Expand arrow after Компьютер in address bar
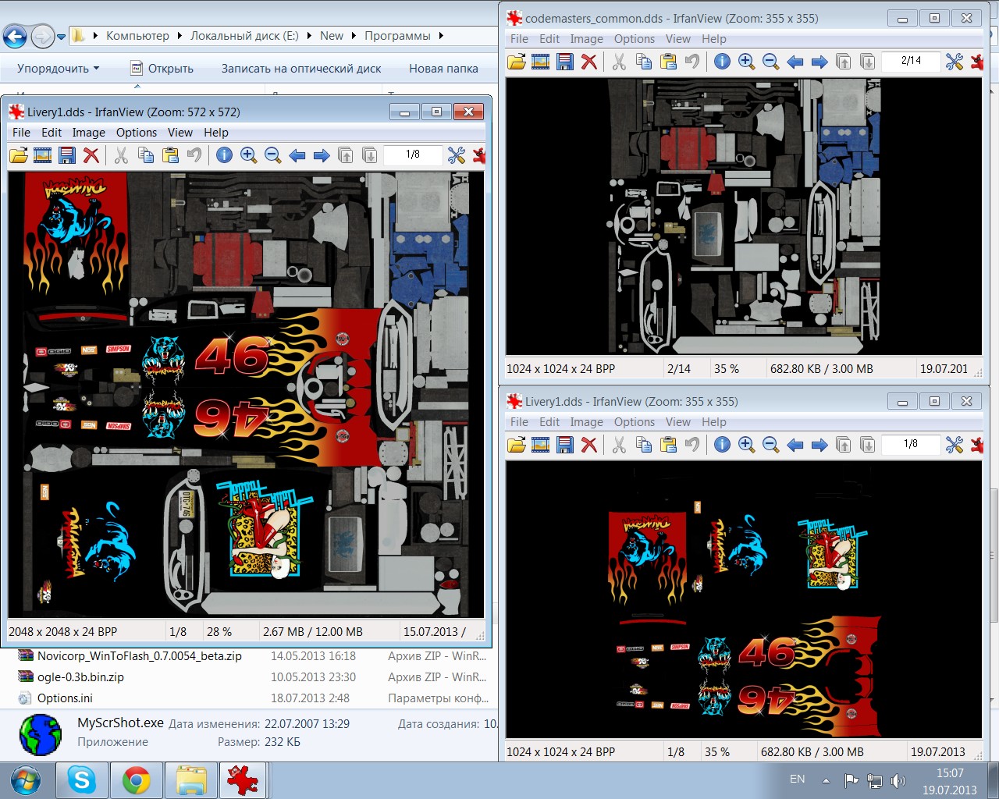This screenshot has height=799, width=999. tap(180, 36)
